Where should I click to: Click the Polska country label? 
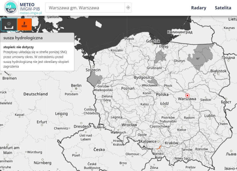click(x=162, y=94)
